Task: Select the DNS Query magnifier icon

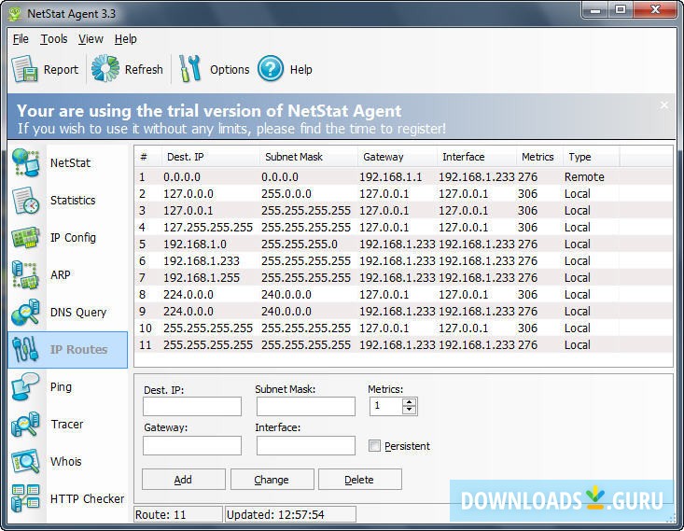Action: pyautogui.click(x=26, y=313)
